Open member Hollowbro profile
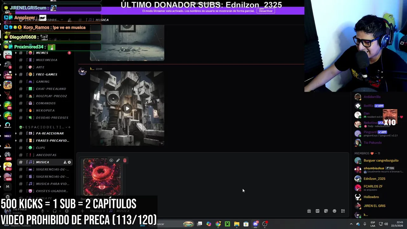The width and height of the screenshot is (407, 229). pos(378,197)
